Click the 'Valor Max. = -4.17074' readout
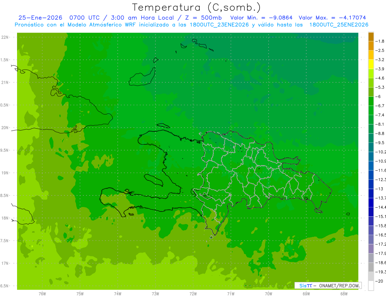386x298 pixels. point(332,18)
